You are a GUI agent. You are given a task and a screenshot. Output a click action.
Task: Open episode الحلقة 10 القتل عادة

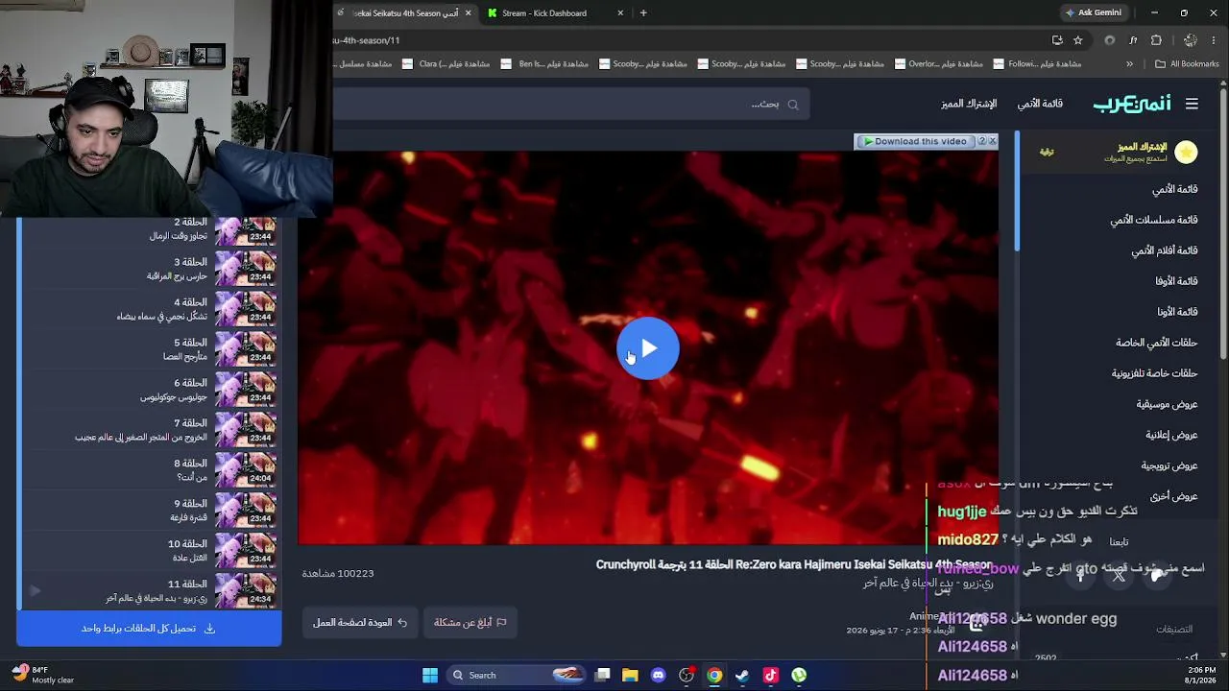click(150, 551)
